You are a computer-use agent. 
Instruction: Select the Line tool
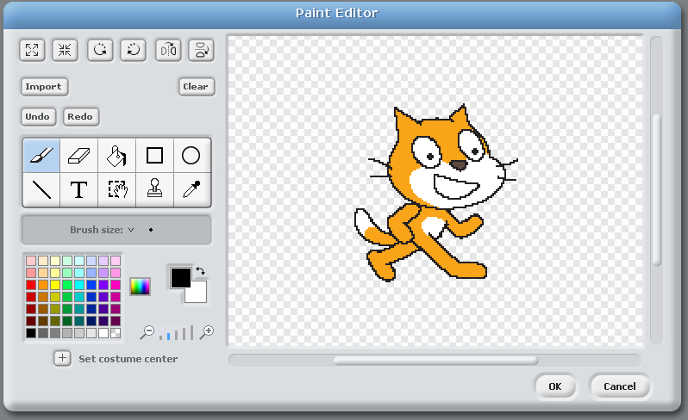click(x=41, y=189)
